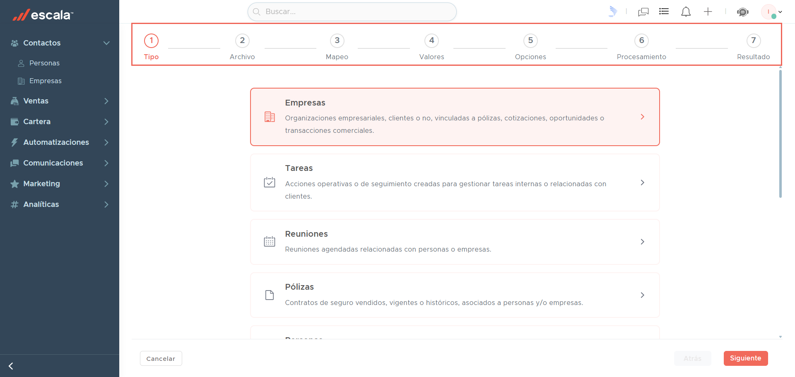The height and width of the screenshot is (377, 795).
Task: Click the Reuniones card calendar icon
Action: [x=270, y=242]
